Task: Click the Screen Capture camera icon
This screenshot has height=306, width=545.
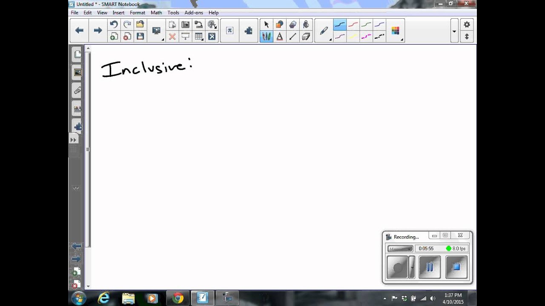Action: point(186,25)
